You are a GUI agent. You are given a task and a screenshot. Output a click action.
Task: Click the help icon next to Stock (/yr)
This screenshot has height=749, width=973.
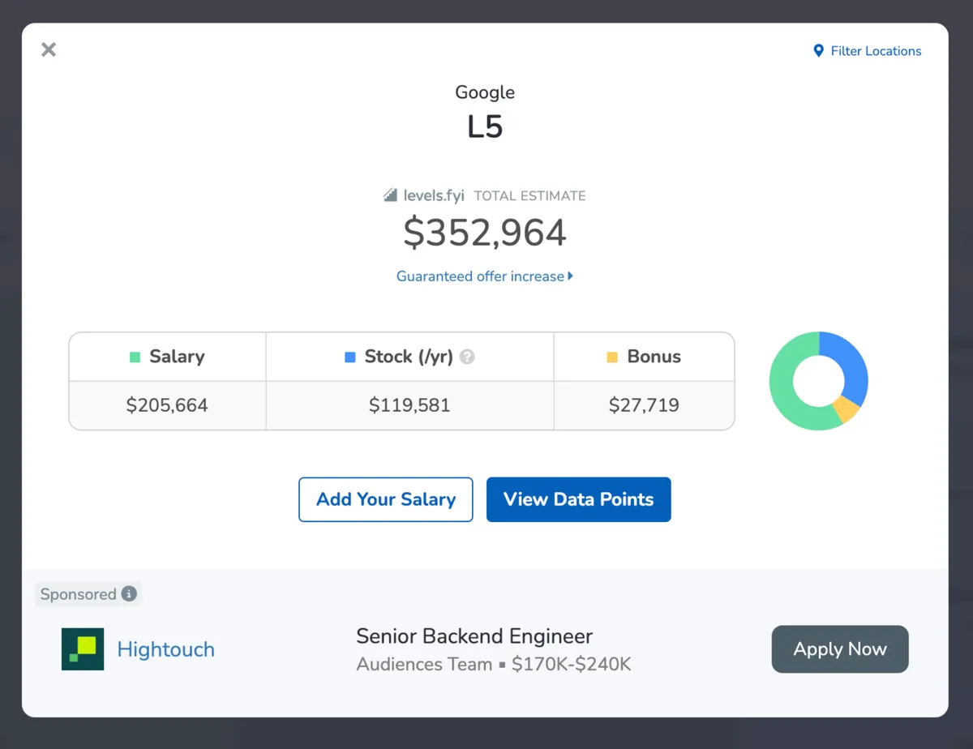pos(467,357)
